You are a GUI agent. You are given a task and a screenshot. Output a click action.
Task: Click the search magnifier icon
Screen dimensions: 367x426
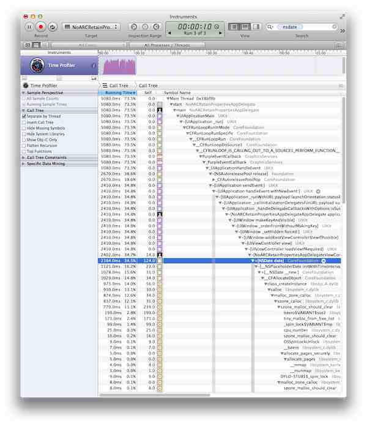coord(270,27)
